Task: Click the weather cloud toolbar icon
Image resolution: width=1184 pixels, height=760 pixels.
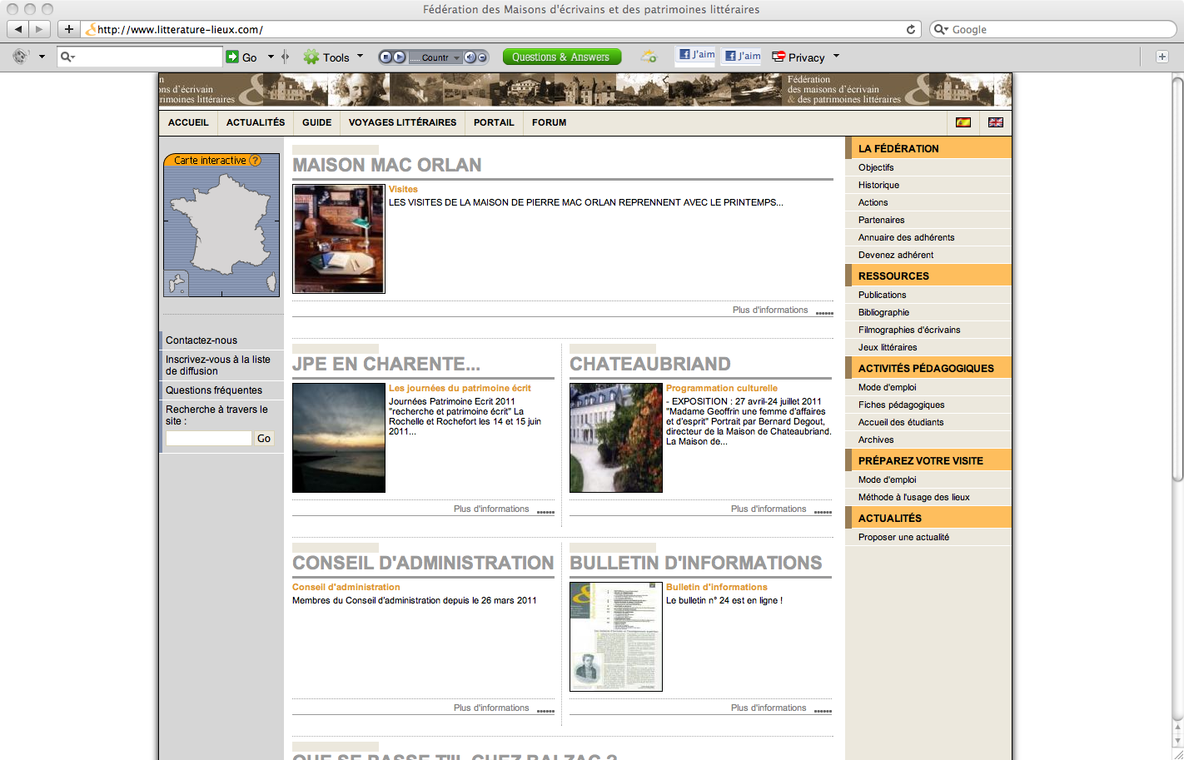Action: point(649,57)
